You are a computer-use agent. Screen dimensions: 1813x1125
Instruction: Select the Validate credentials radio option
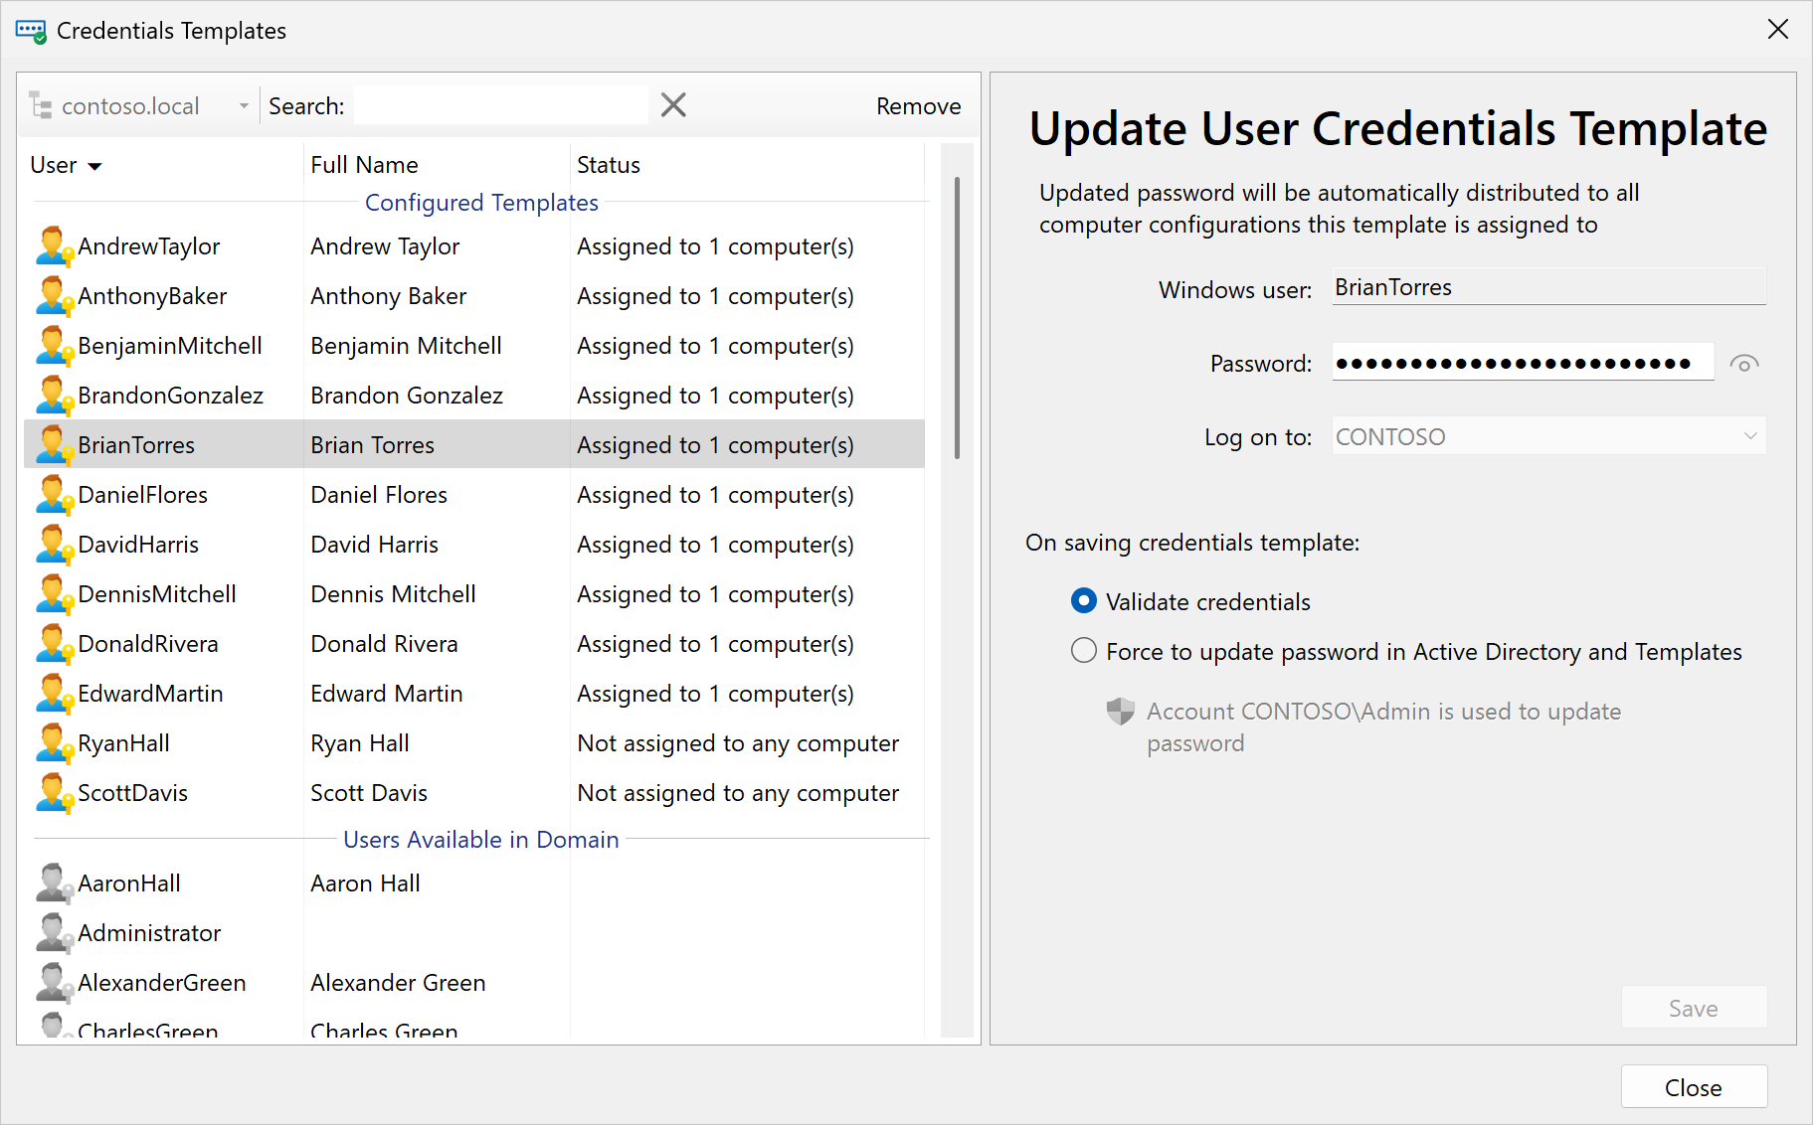[1083, 601]
